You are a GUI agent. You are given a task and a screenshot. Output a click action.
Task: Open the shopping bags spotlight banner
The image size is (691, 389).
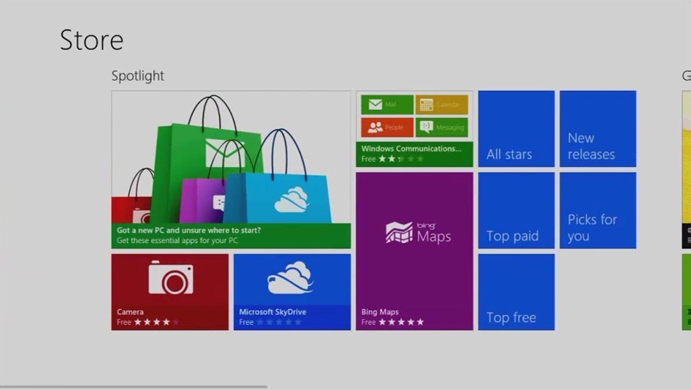click(231, 170)
